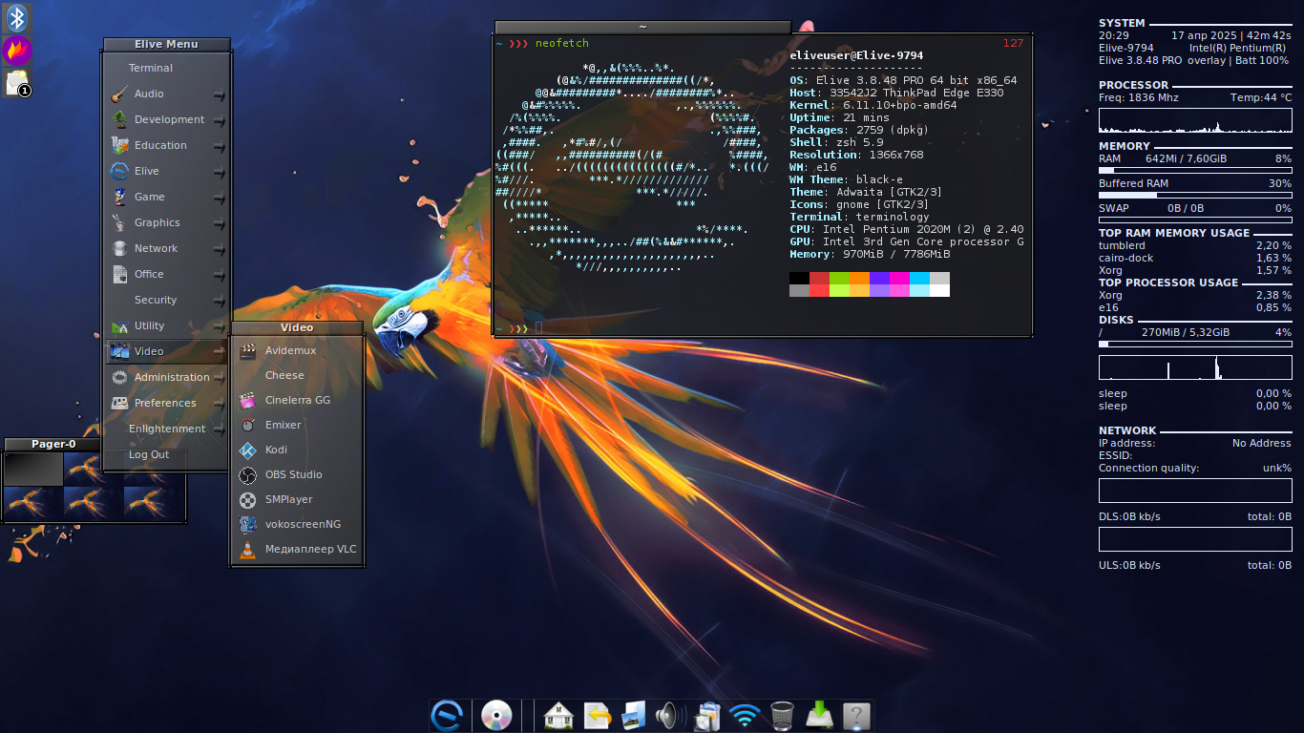Launch Emixer via its icon
Image resolution: width=1304 pixels, height=733 pixels.
coord(247,425)
